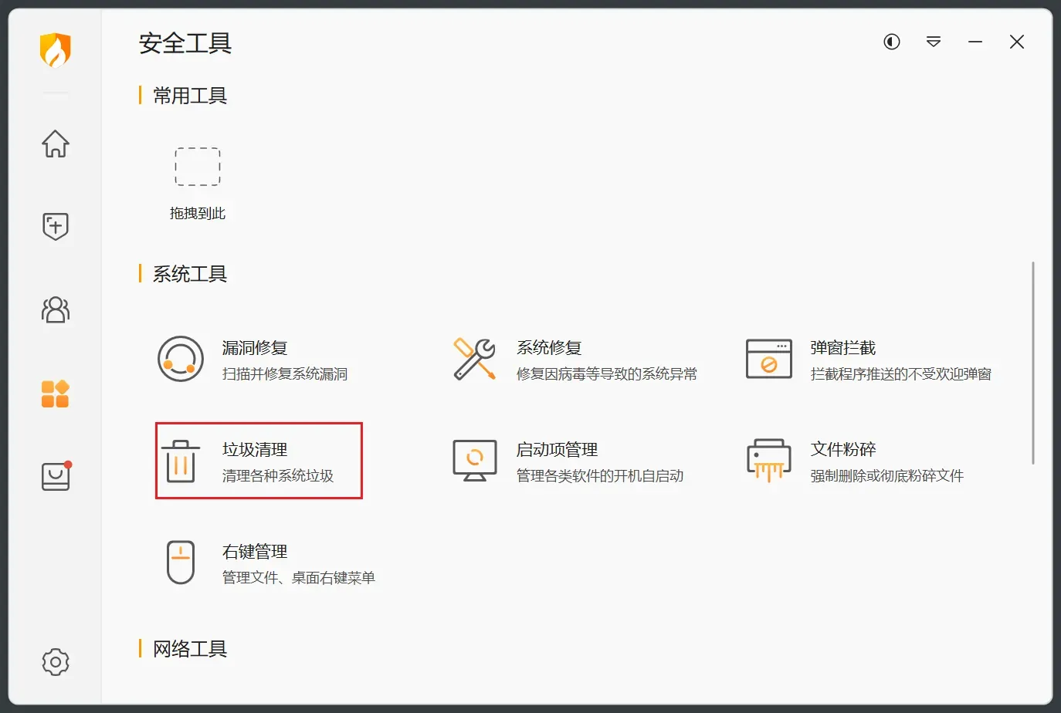Click the vertical scrollbar thumb

click(x=1033, y=363)
